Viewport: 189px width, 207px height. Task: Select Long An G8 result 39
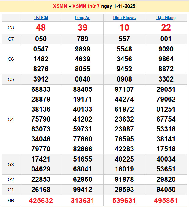[x=83, y=28]
